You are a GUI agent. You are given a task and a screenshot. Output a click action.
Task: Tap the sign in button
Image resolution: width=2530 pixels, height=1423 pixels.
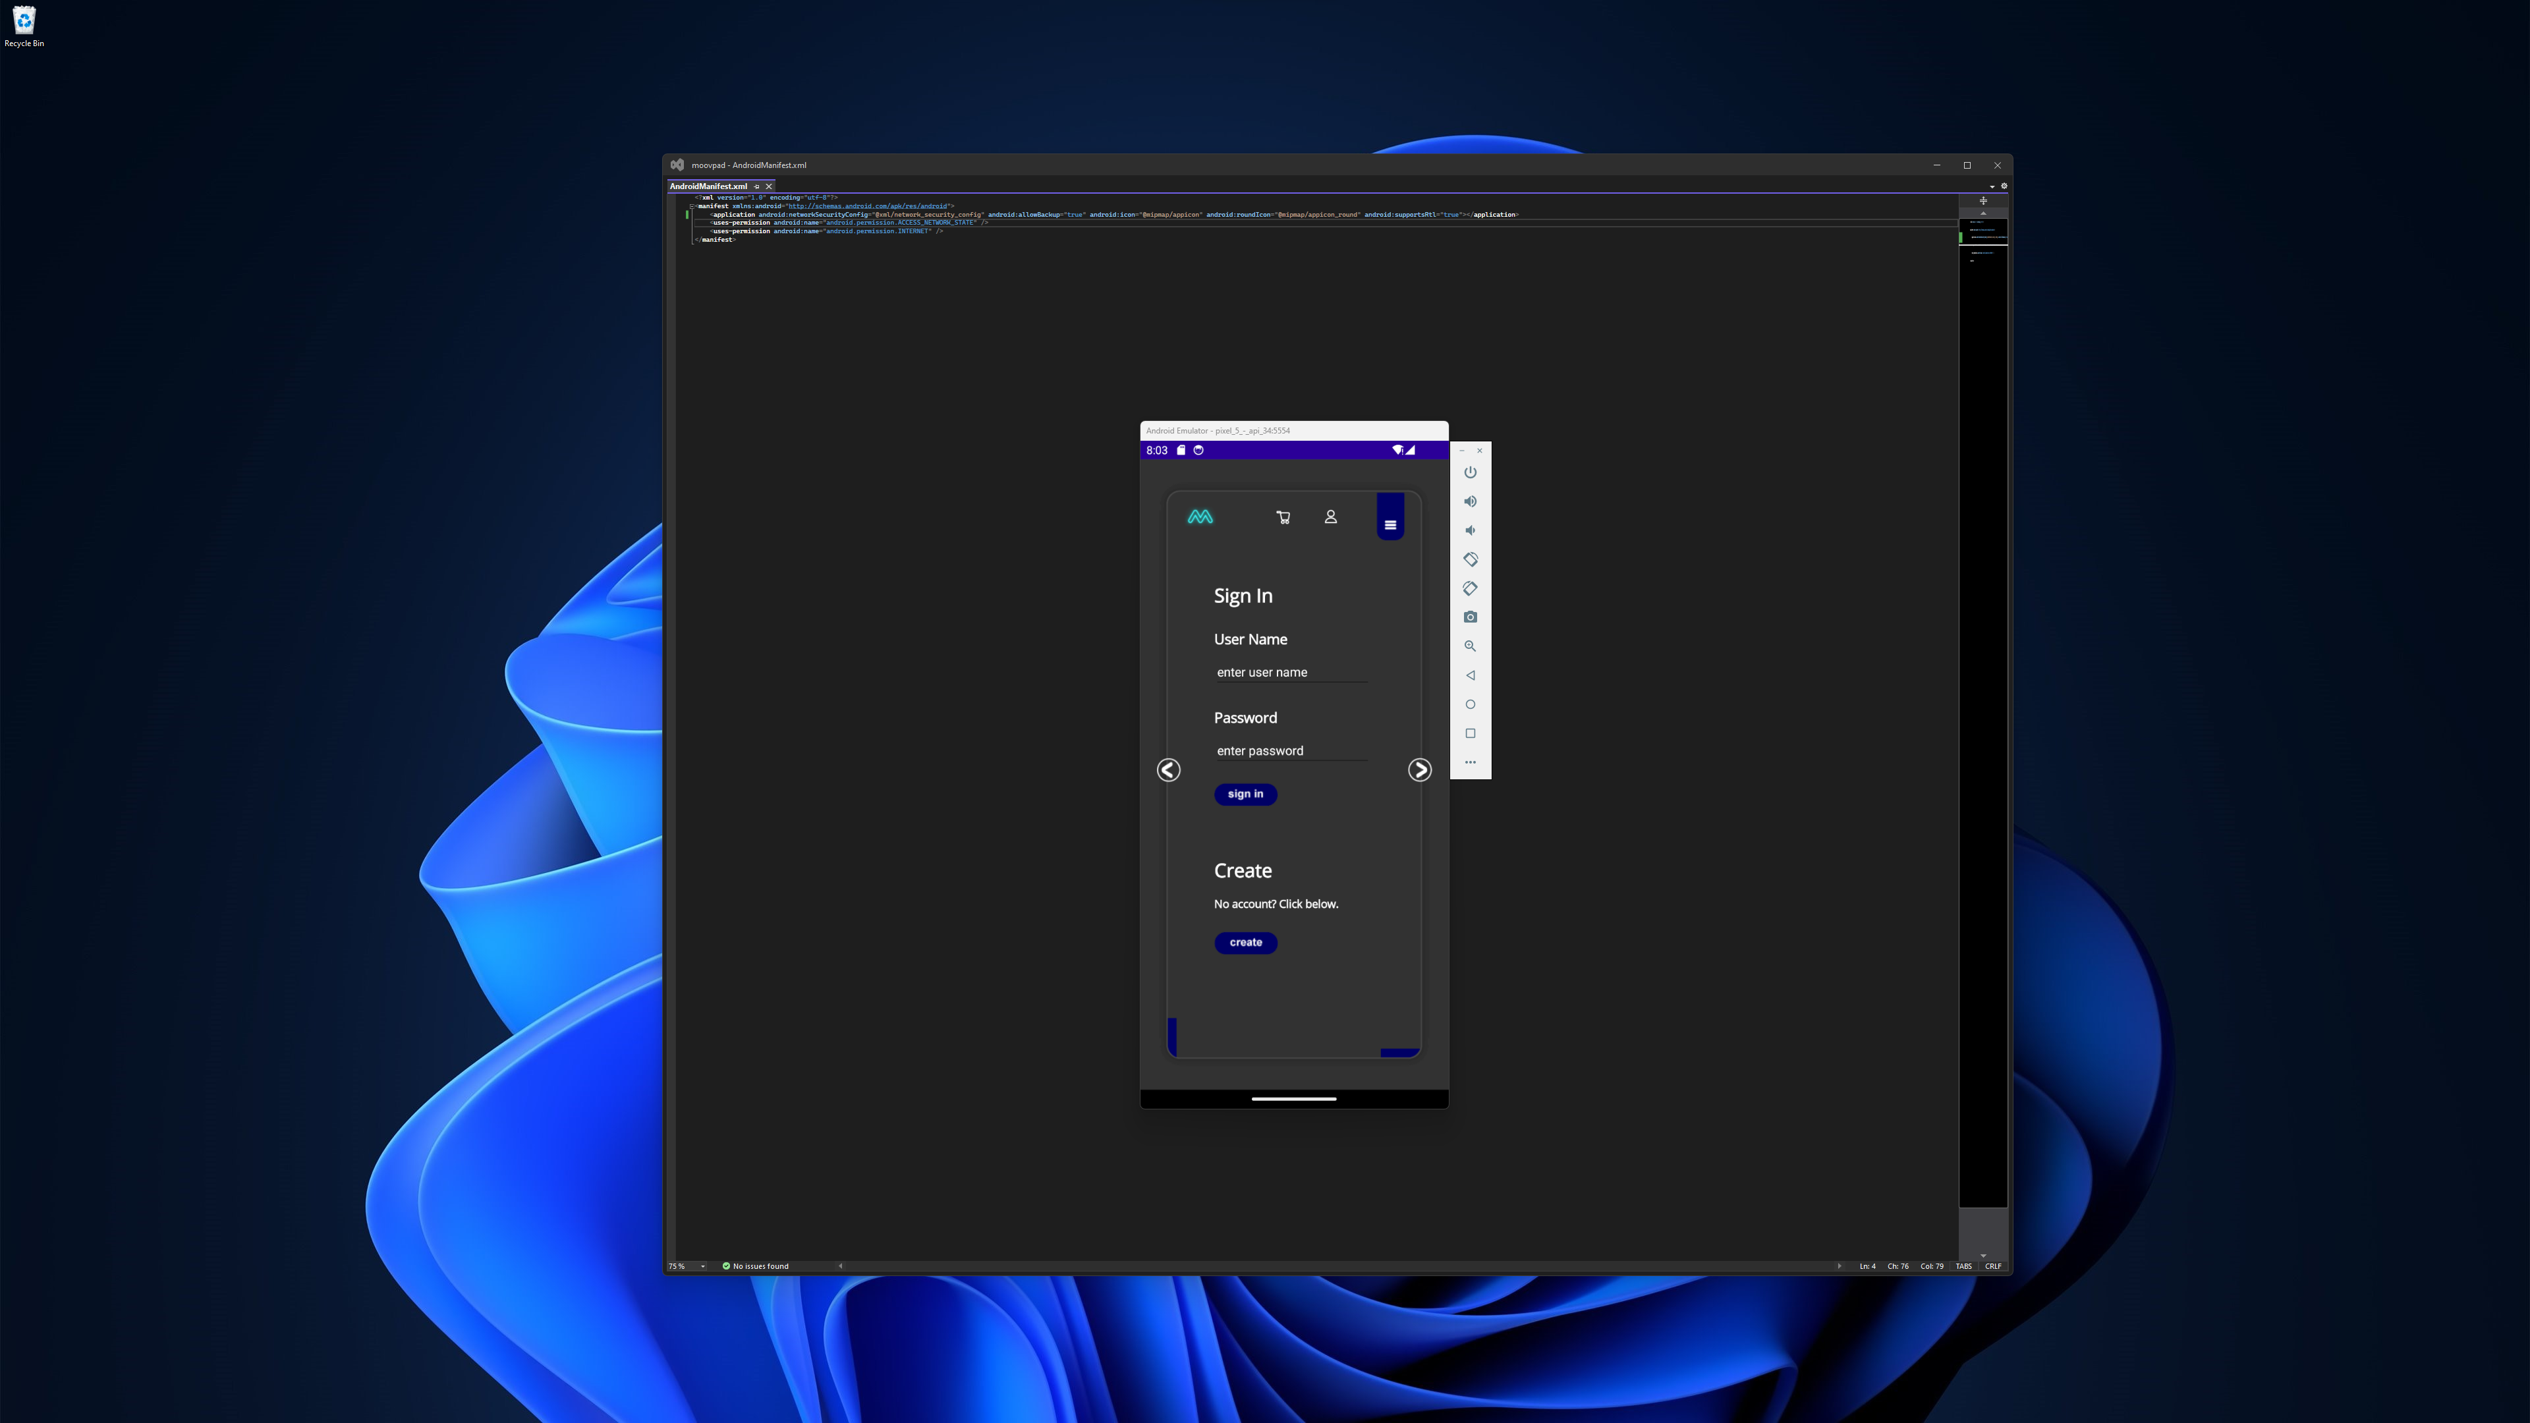[x=1245, y=795]
